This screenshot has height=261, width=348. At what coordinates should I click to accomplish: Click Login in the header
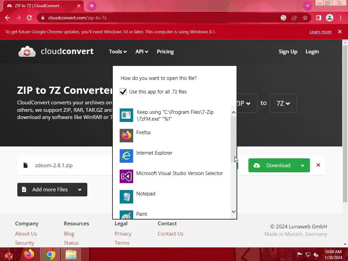coord(312,52)
